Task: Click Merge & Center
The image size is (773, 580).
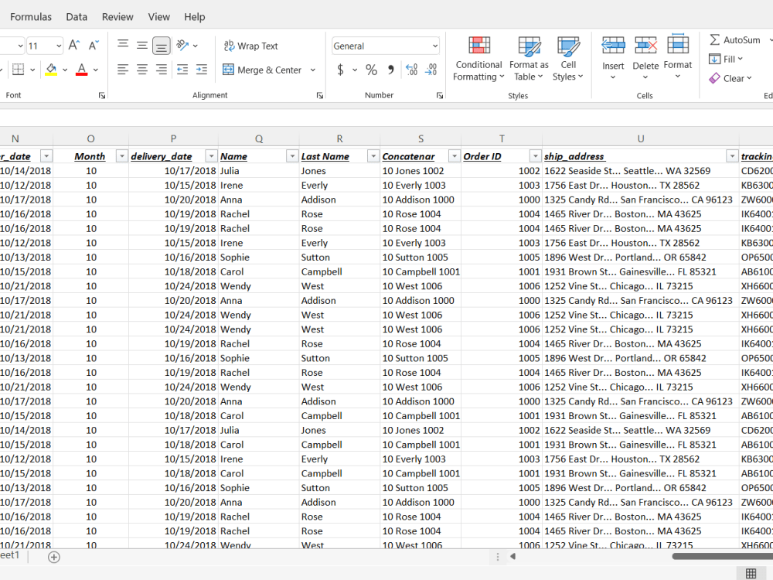Action: pos(262,70)
